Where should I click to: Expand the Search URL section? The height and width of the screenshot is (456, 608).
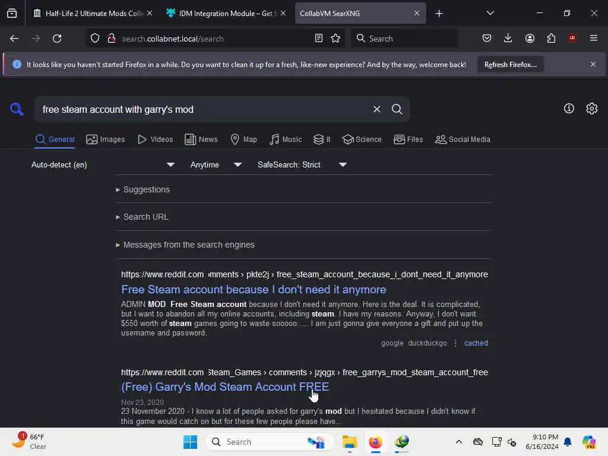142,217
